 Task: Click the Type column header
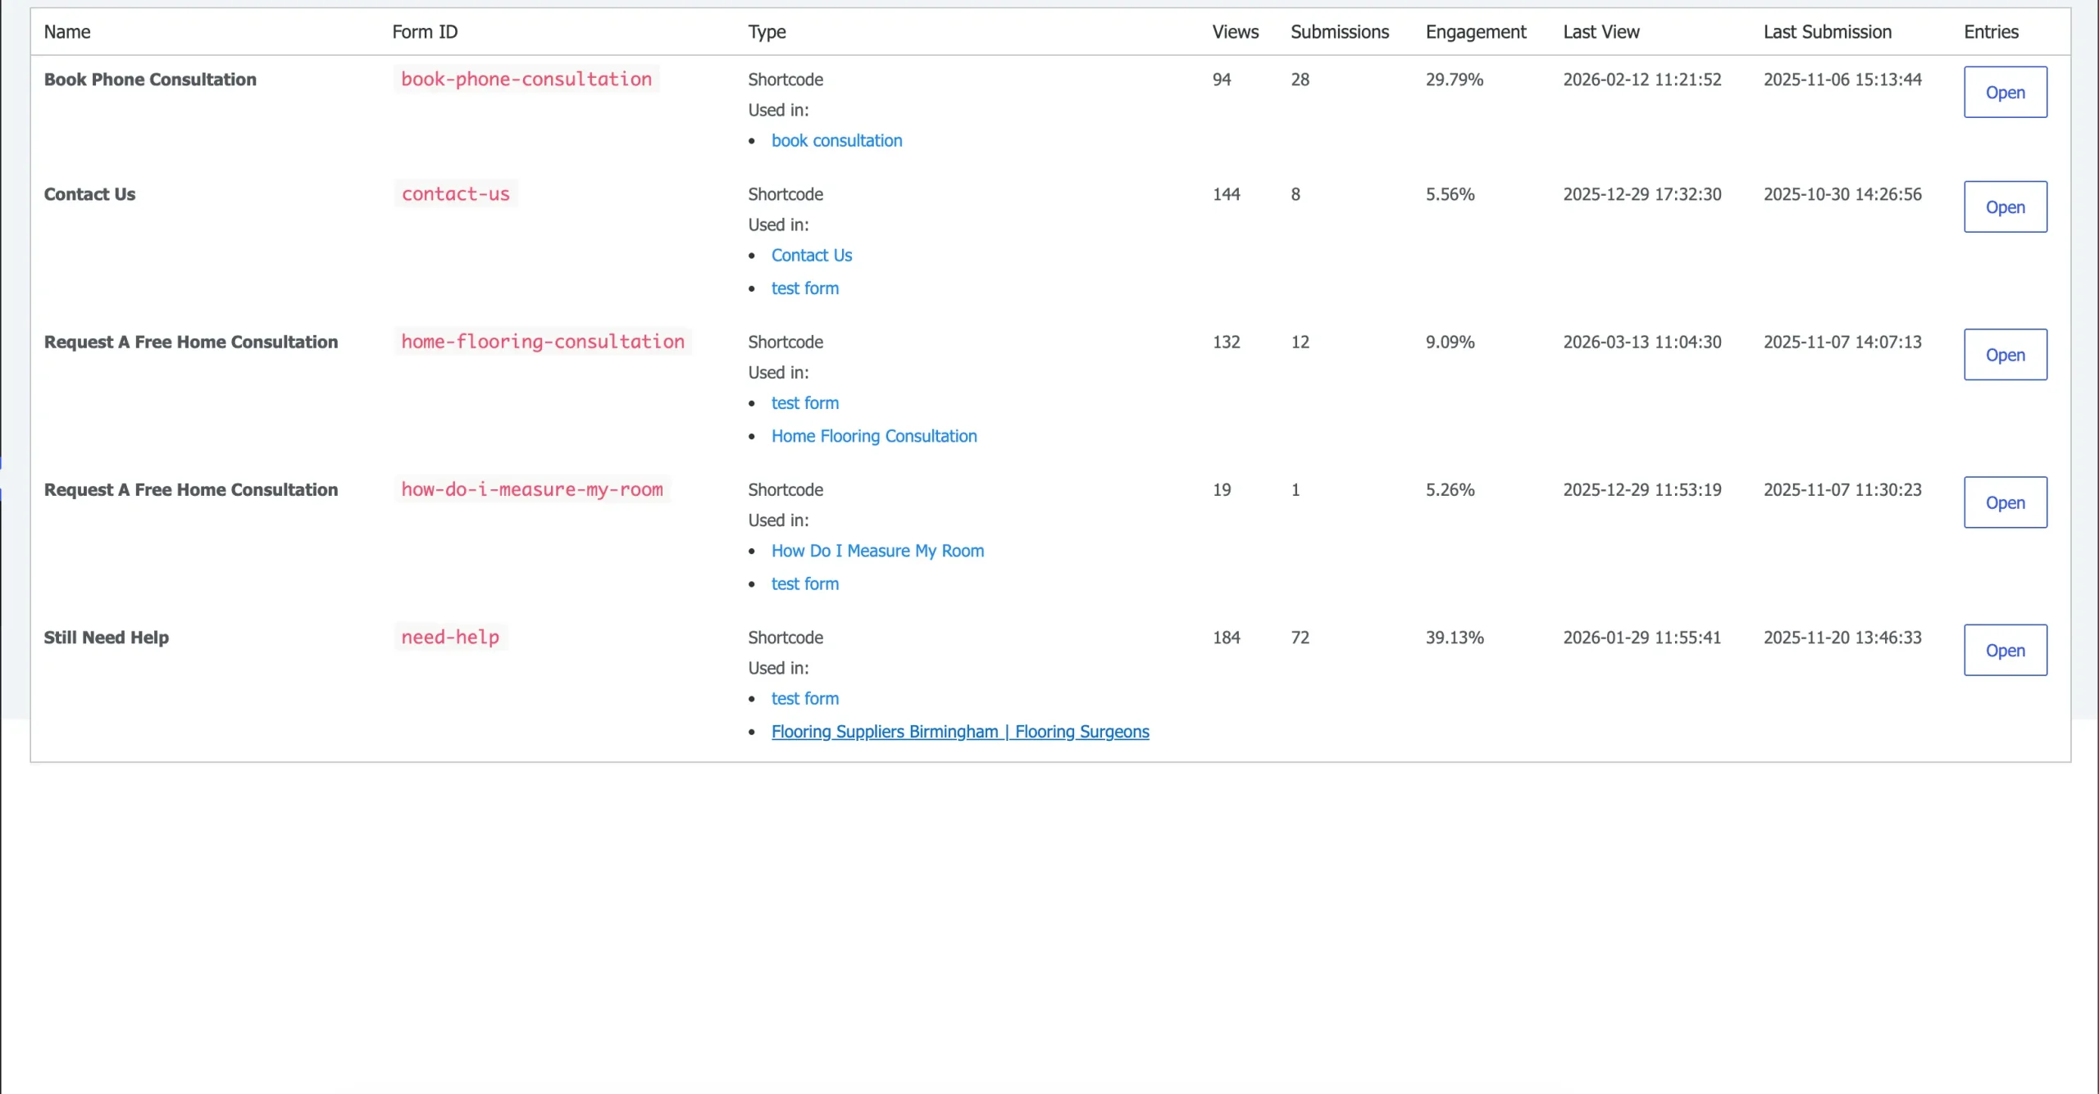click(767, 32)
